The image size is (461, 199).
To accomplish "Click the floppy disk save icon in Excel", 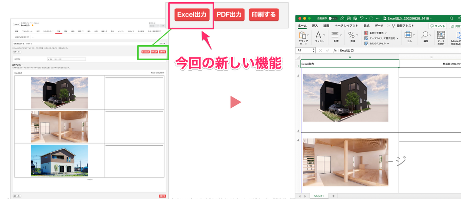I will click(348, 18).
